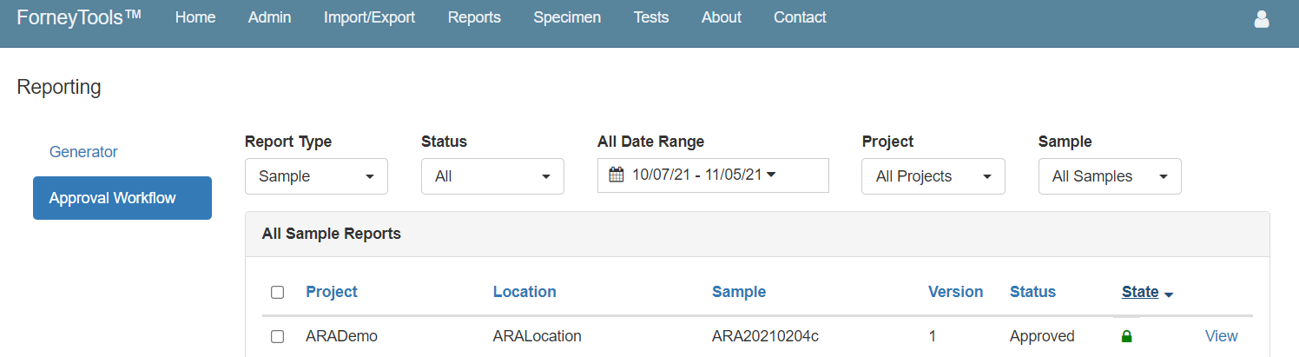
Task: Sort by the Location column header
Action: coord(524,292)
